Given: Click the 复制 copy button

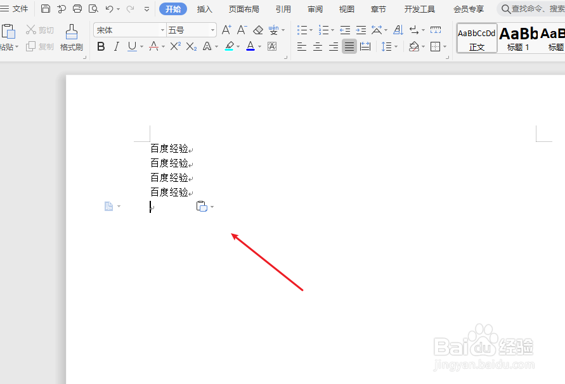Looking at the screenshot, I should [40, 46].
